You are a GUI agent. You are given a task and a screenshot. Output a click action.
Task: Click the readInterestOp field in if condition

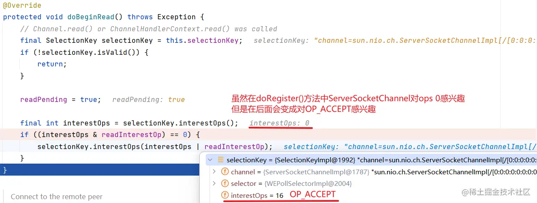133,134
